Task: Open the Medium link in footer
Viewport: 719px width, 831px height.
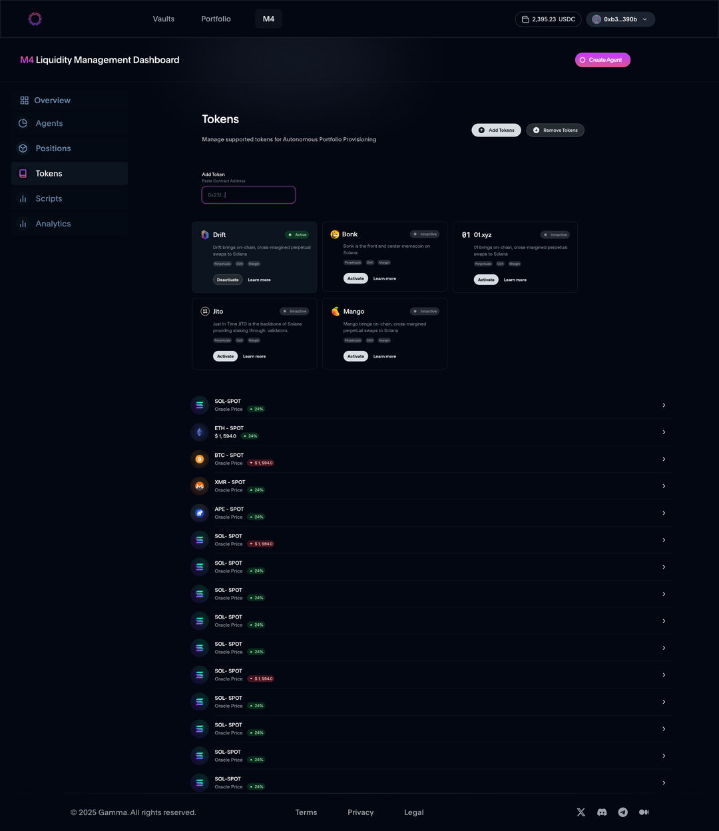Action: tap(644, 812)
